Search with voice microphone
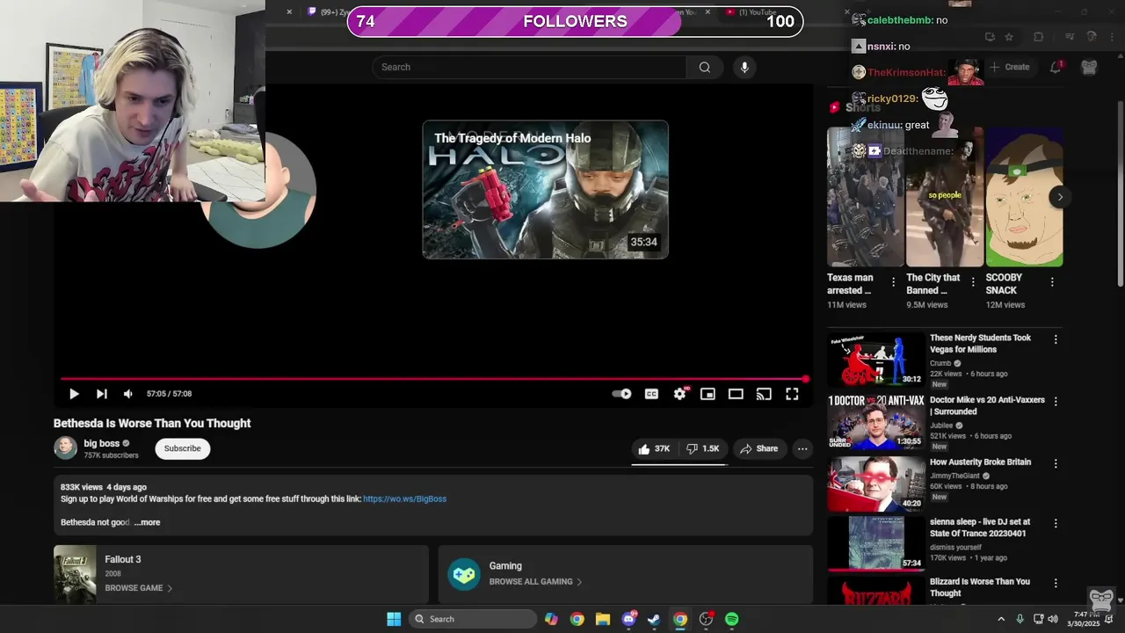This screenshot has height=633, width=1125. (744, 67)
